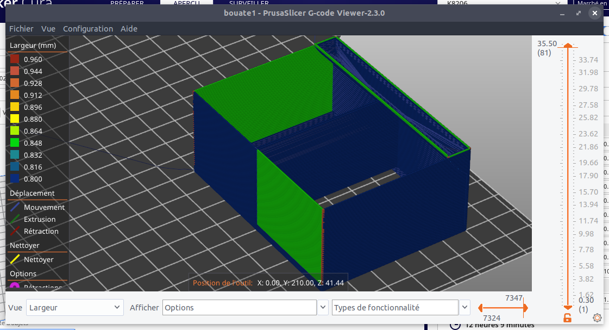Open the Fichier menu
609x330 pixels.
[x=21, y=29]
